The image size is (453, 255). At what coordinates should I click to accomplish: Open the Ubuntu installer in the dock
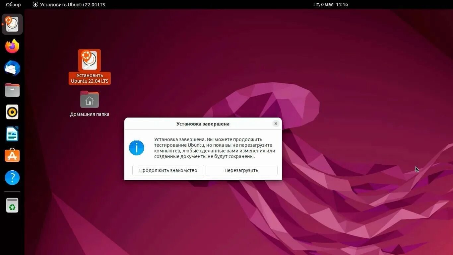(12, 24)
